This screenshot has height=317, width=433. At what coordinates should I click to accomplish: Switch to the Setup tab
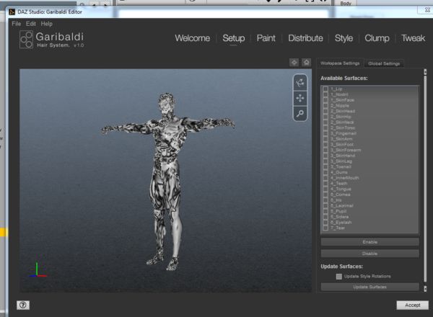(234, 38)
